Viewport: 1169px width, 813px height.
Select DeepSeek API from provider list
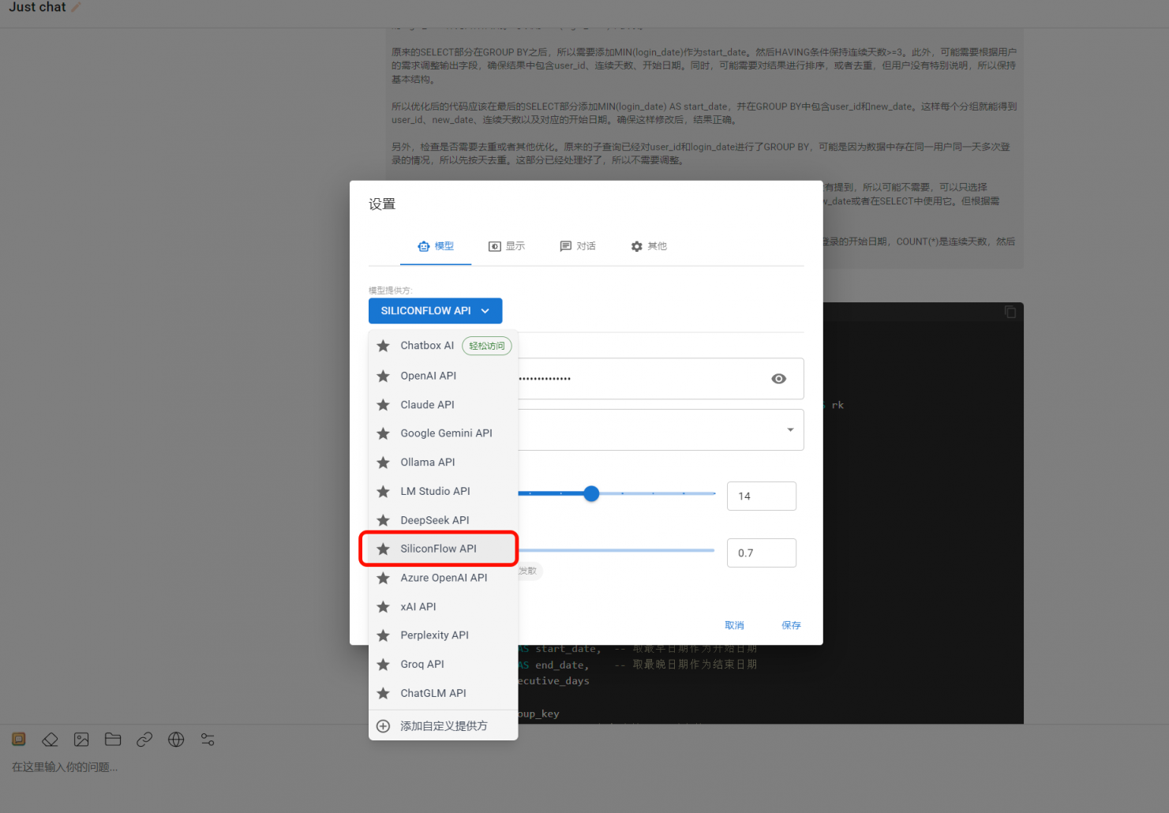click(443, 520)
